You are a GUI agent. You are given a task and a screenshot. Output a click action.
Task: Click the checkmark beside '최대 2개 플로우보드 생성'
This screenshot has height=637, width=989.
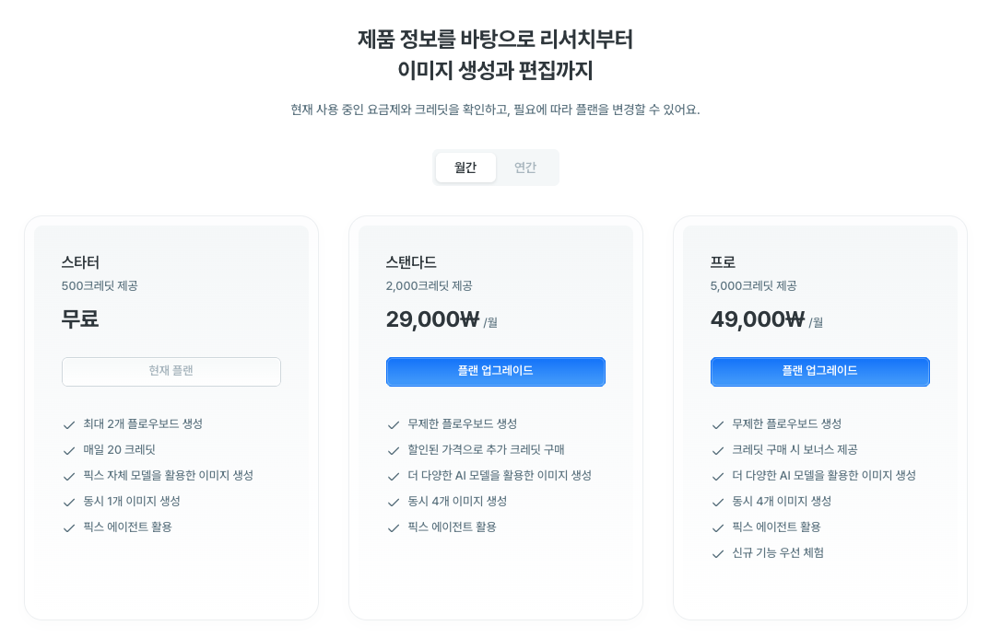69,424
